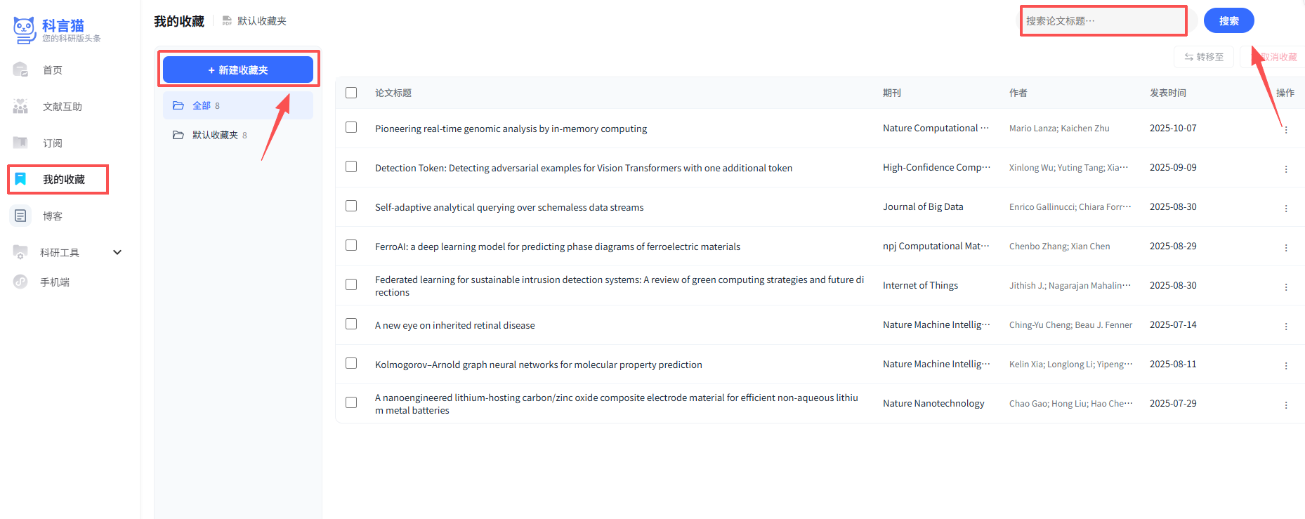1305x519 pixels.
Task: Click the 科言猫 cat logo icon
Action: click(25, 29)
